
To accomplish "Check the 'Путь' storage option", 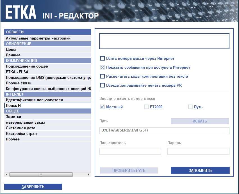I will point(190,107).
